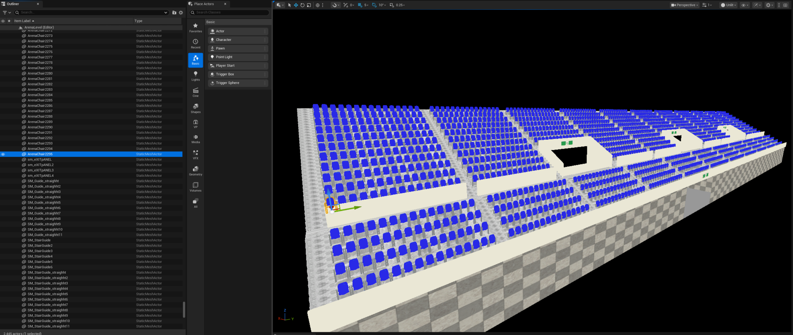This screenshot has height=335, width=793.
Task: Open the Volumes category icon
Action: (195, 187)
